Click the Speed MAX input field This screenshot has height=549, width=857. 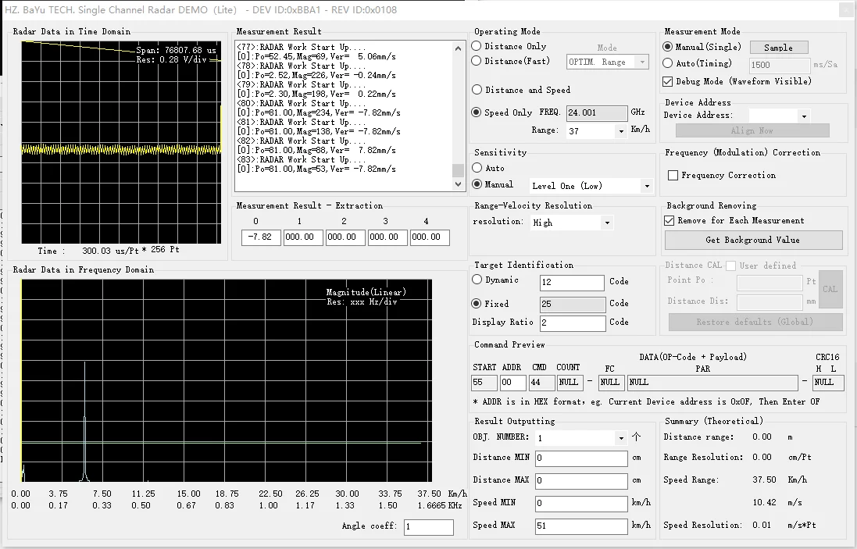581,526
